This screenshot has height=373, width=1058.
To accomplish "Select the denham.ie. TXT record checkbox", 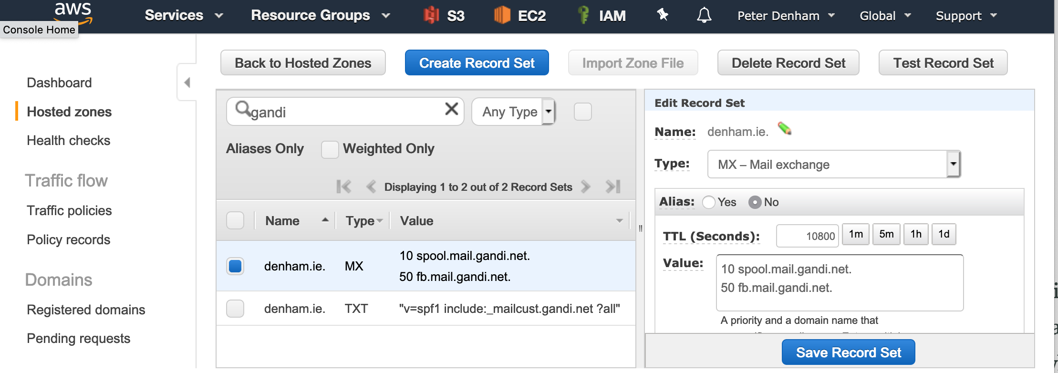I will tap(235, 309).
